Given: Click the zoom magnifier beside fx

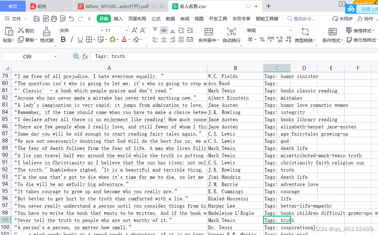Looking at the screenshot, I should coord(76,56).
